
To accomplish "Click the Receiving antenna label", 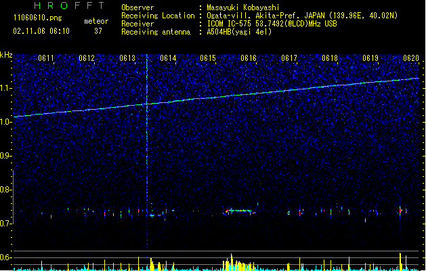I will (x=156, y=32).
